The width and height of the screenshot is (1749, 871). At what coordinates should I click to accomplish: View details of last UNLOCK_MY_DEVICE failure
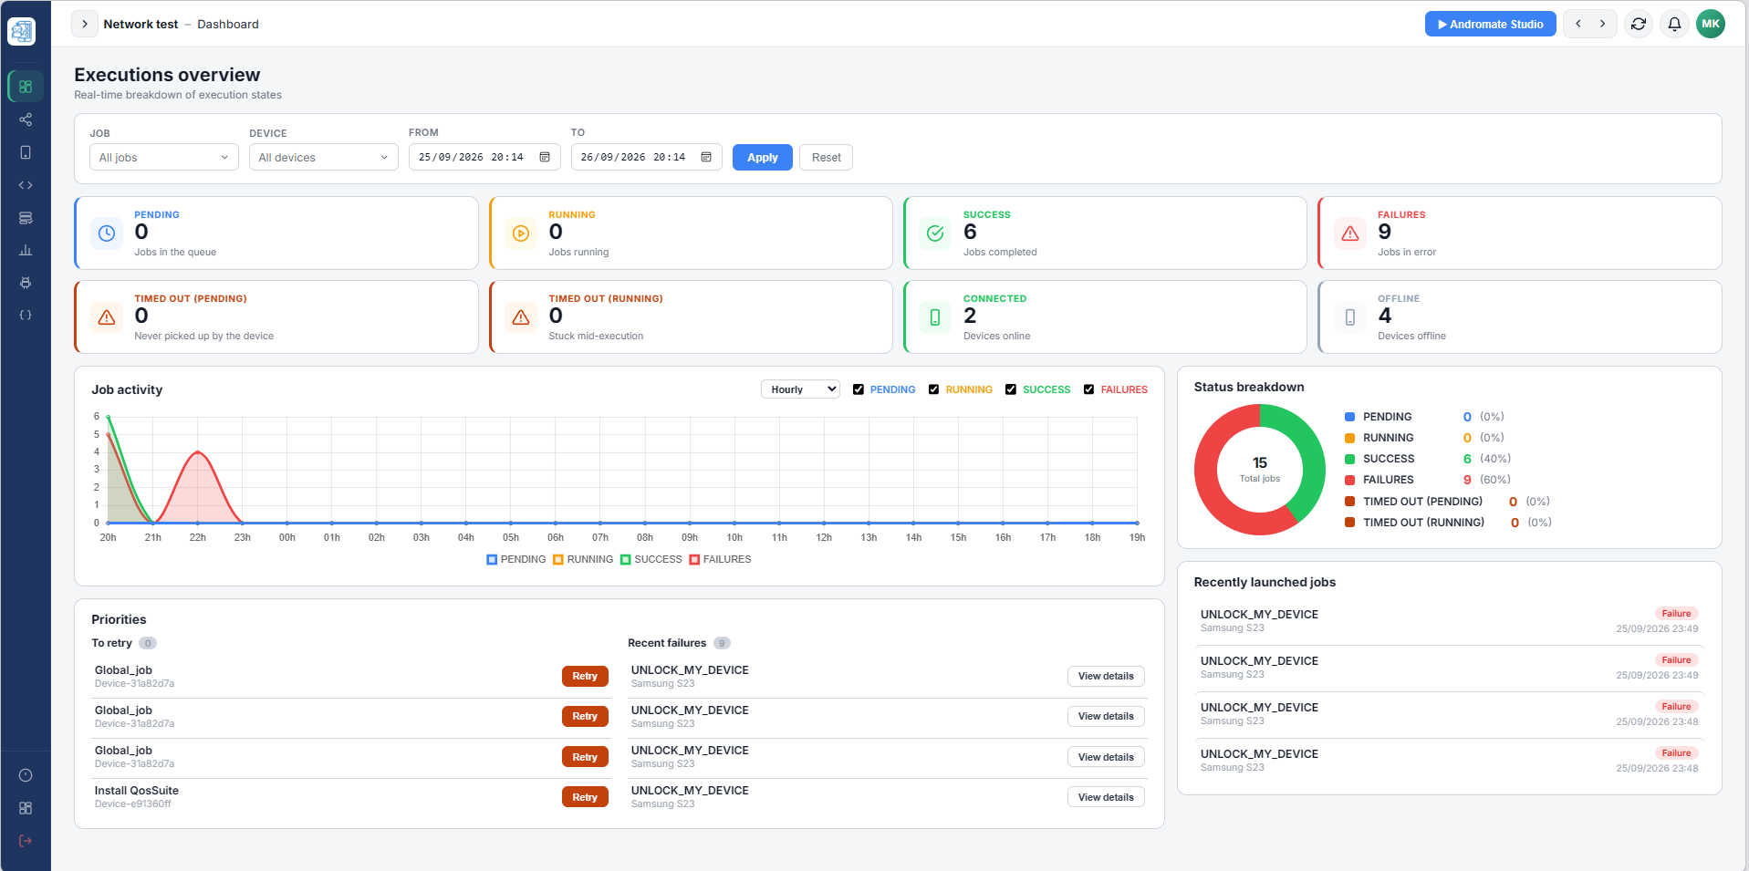(1106, 797)
